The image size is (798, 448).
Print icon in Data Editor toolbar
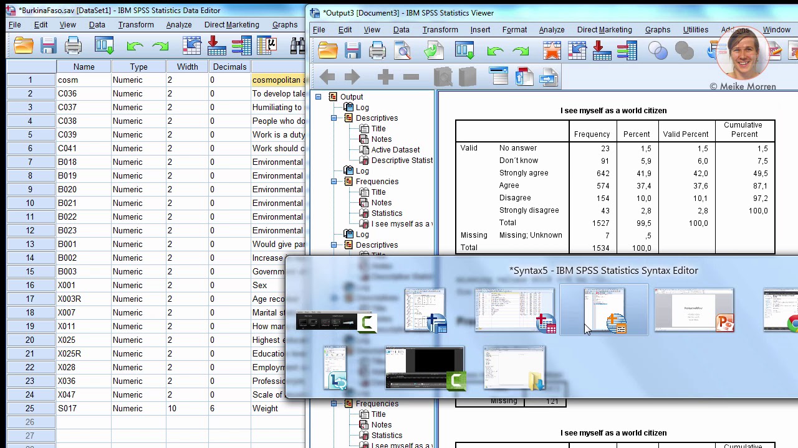73,45
